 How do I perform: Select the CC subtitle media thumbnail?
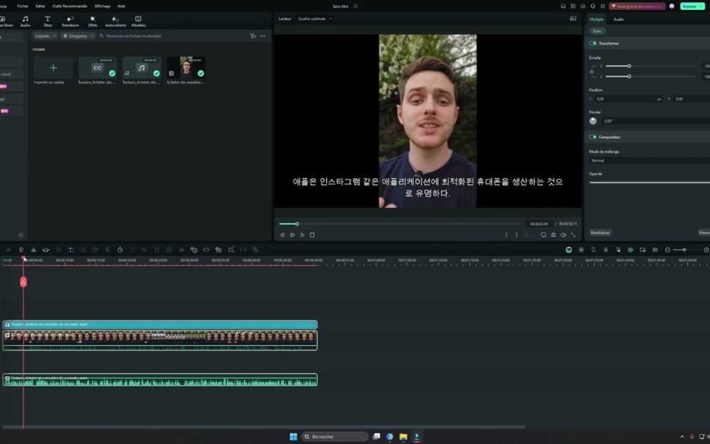click(x=97, y=68)
